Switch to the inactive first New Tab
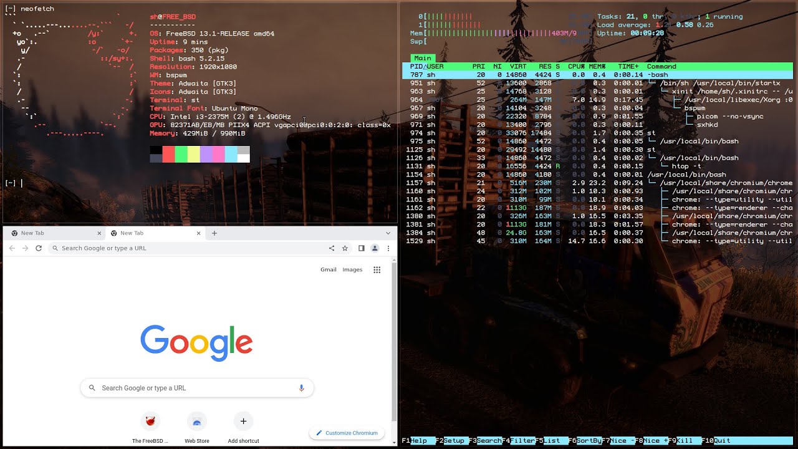798x449 pixels. 55,233
